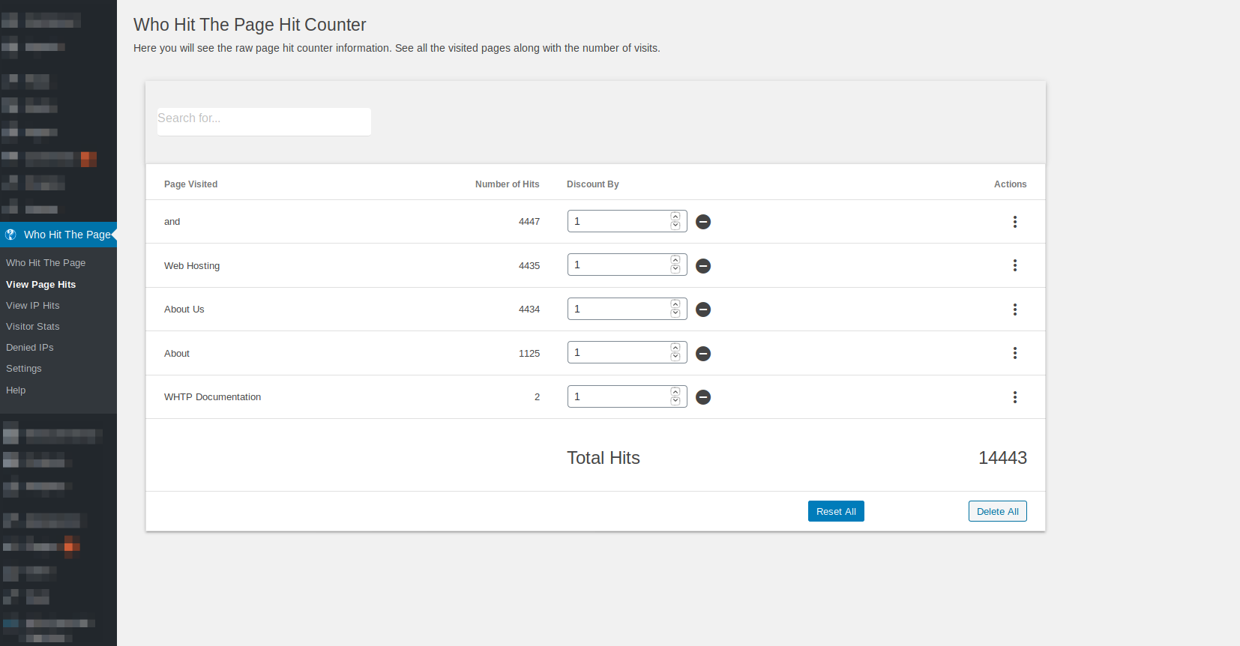Image resolution: width=1240 pixels, height=646 pixels.
Task: Click the minus icon for WHTP Documentation
Action: (x=703, y=397)
